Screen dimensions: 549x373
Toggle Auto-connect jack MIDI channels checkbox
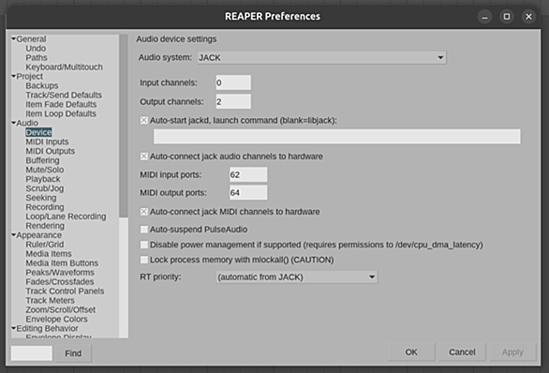pyautogui.click(x=144, y=212)
